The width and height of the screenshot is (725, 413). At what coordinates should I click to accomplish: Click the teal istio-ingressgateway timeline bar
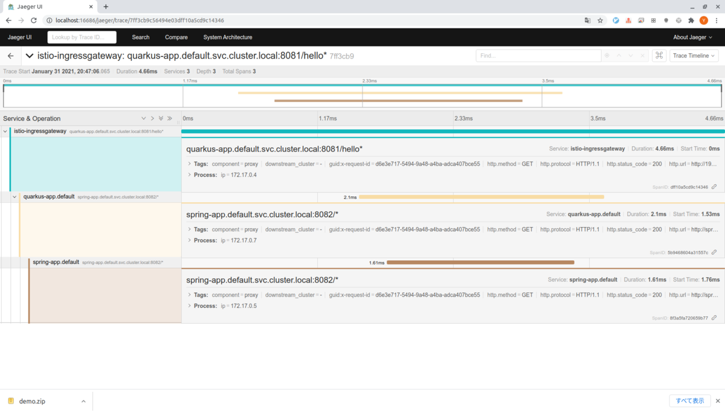[453, 131]
